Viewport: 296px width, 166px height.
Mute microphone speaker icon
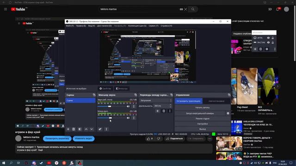click(x=128, y=118)
